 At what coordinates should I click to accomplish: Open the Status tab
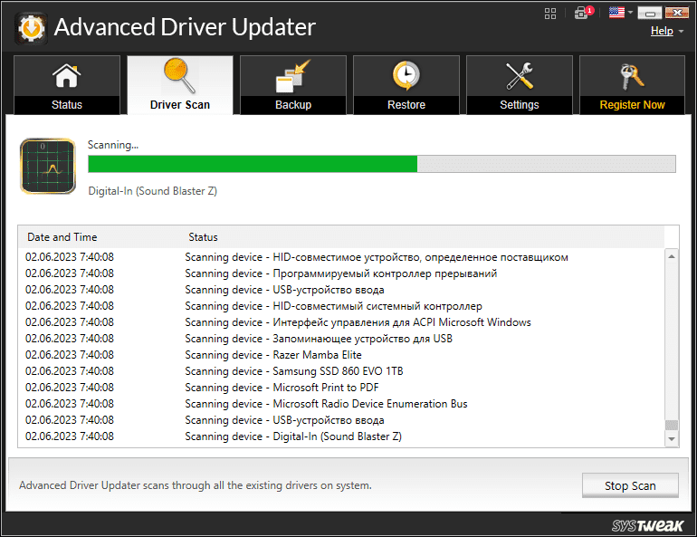click(67, 85)
